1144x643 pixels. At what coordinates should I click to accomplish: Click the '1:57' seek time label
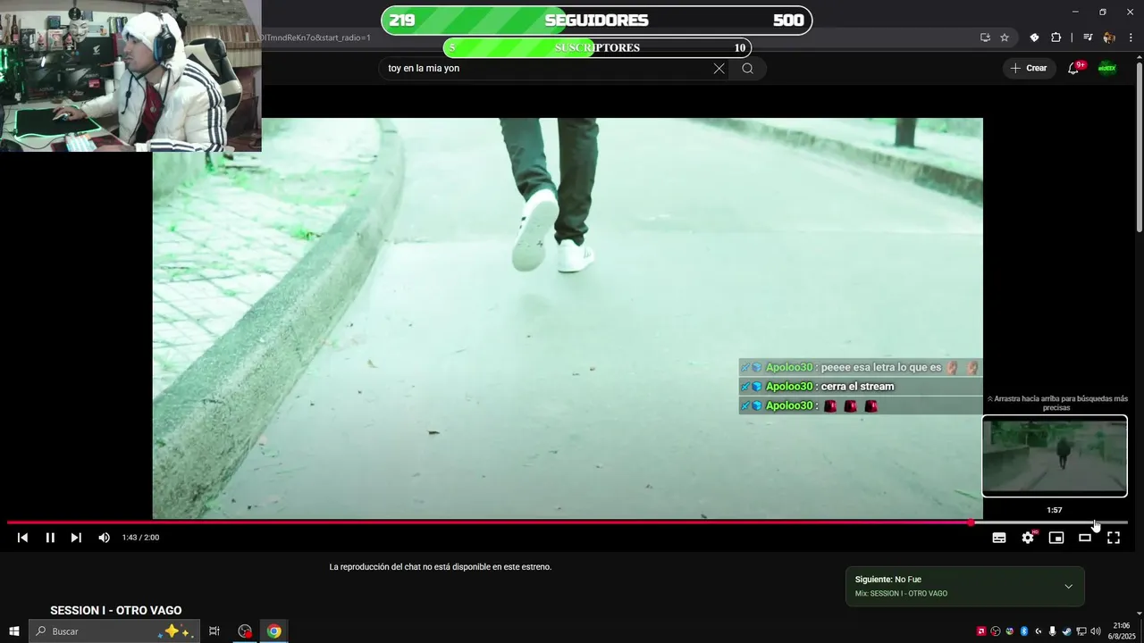coord(1055,510)
